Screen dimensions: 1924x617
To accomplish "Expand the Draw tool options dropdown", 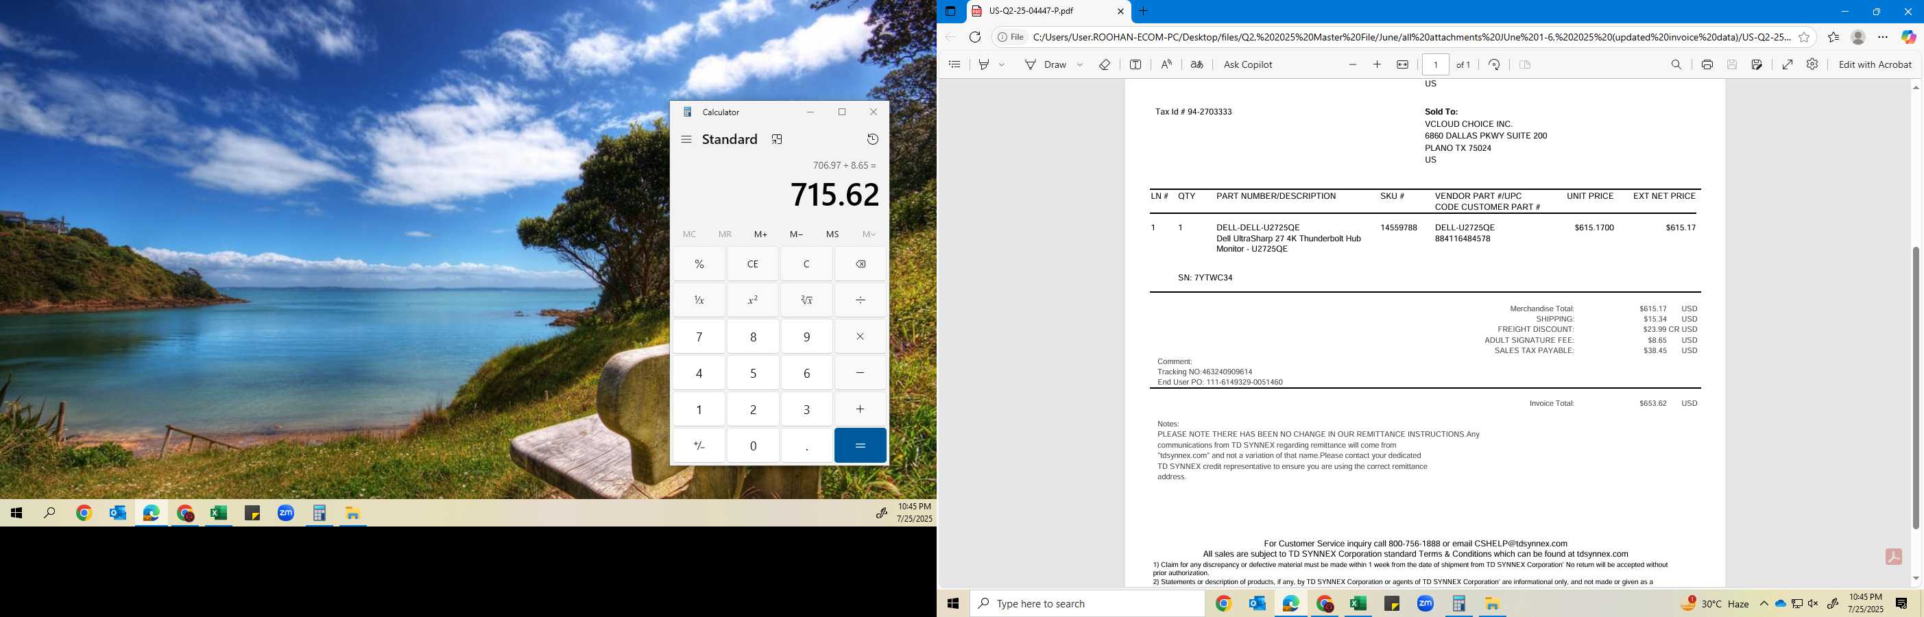I will click(1080, 65).
